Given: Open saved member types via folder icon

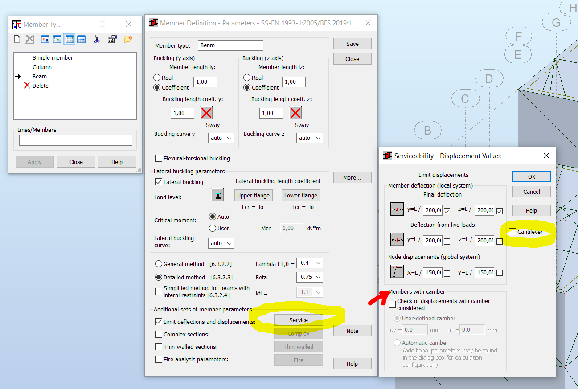Looking at the screenshot, I should click(127, 39).
